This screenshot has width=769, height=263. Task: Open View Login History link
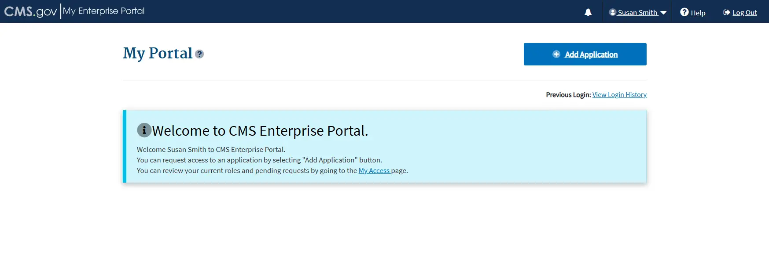pyautogui.click(x=619, y=95)
